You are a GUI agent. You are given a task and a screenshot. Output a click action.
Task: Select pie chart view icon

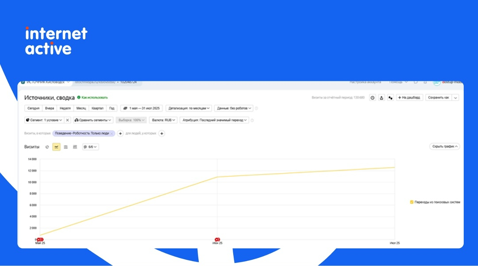(x=47, y=147)
